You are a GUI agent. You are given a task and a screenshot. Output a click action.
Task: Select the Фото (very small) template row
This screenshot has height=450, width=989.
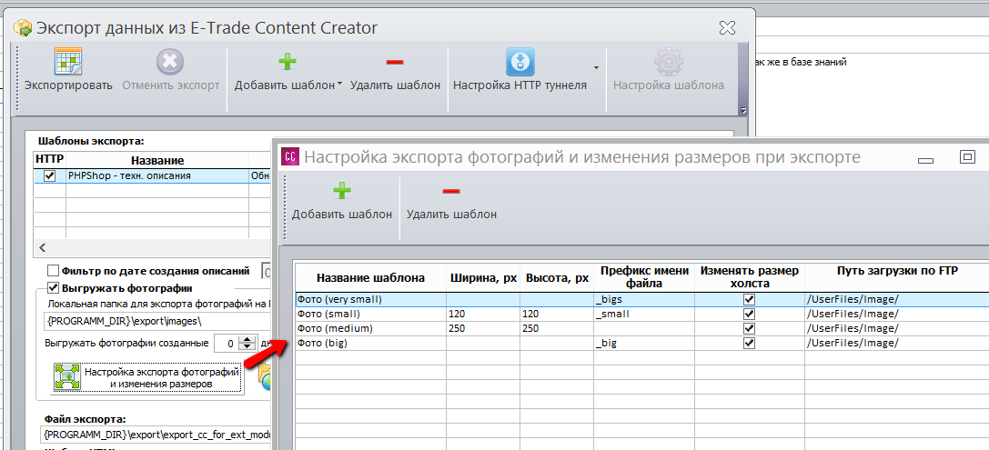(x=642, y=299)
